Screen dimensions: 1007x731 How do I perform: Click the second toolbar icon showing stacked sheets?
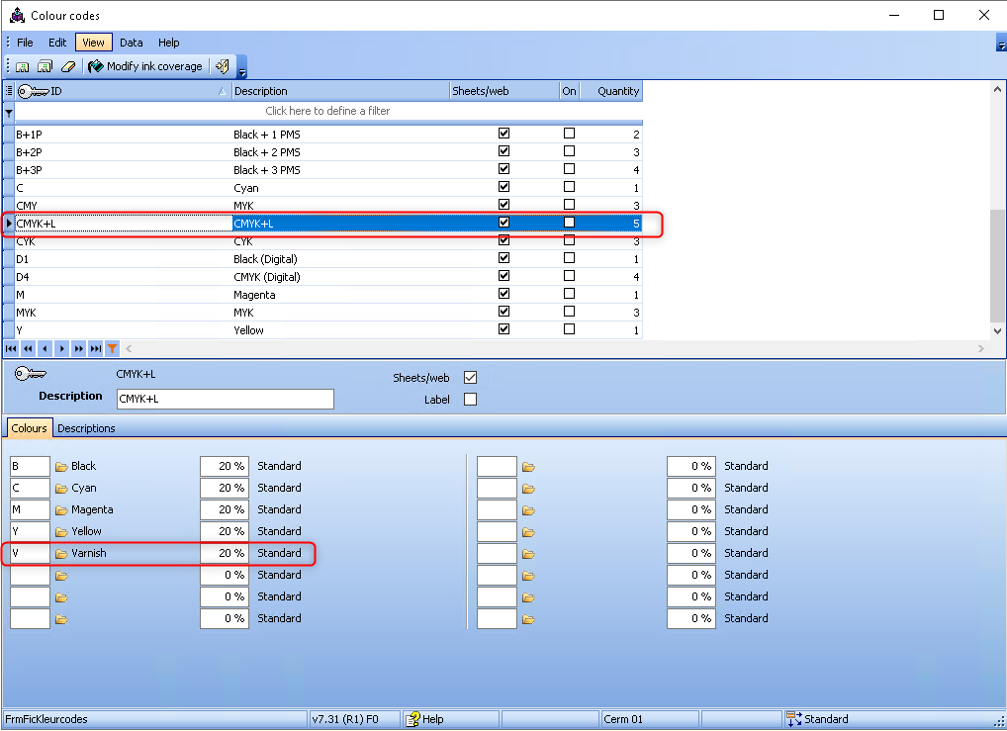(x=45, y=66)
